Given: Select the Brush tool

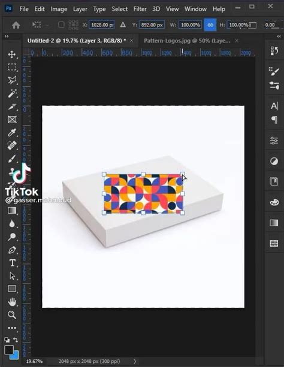Looking at the screenshot, I should [12, 159].
